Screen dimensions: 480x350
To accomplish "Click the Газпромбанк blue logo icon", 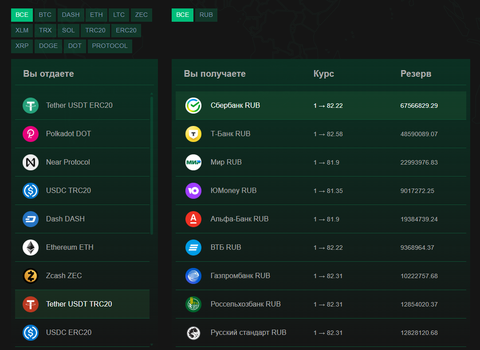I will [x=193, y=276].
